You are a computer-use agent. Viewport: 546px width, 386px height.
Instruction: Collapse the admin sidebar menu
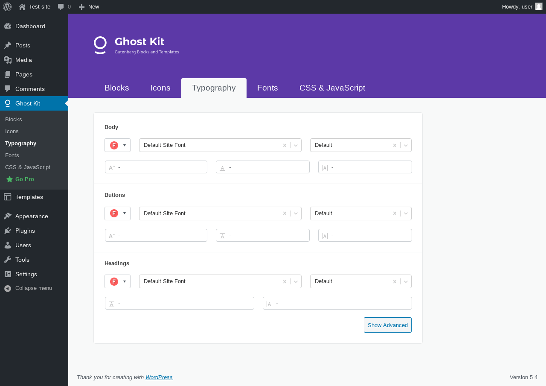click(34, 288)
